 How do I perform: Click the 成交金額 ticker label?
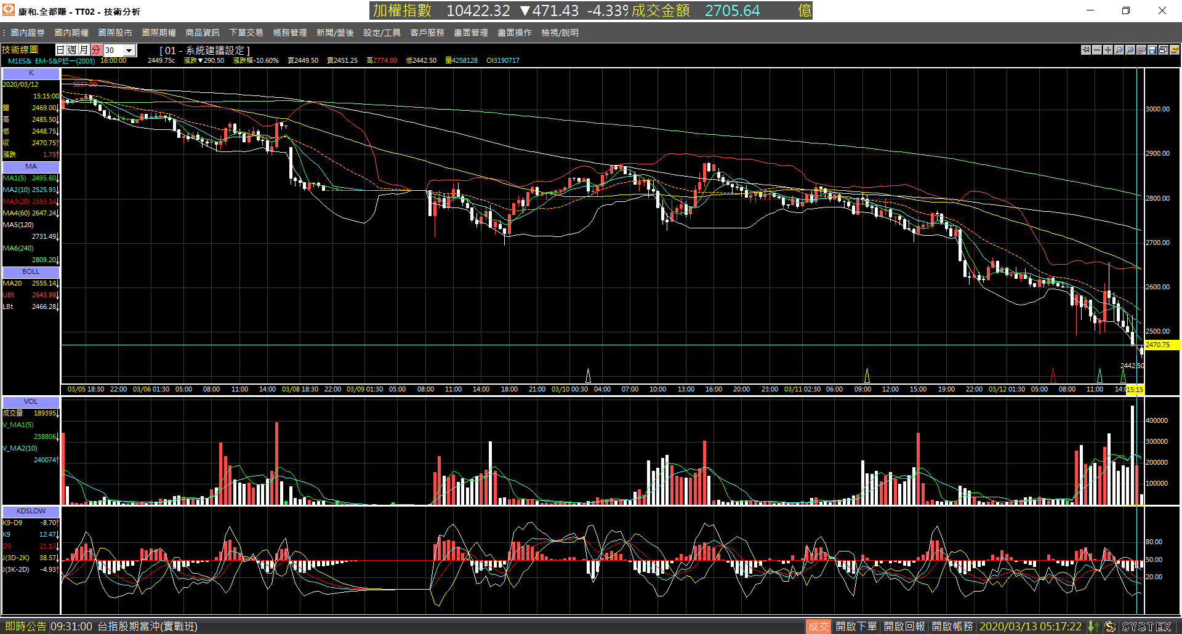(x=661, y=10)
